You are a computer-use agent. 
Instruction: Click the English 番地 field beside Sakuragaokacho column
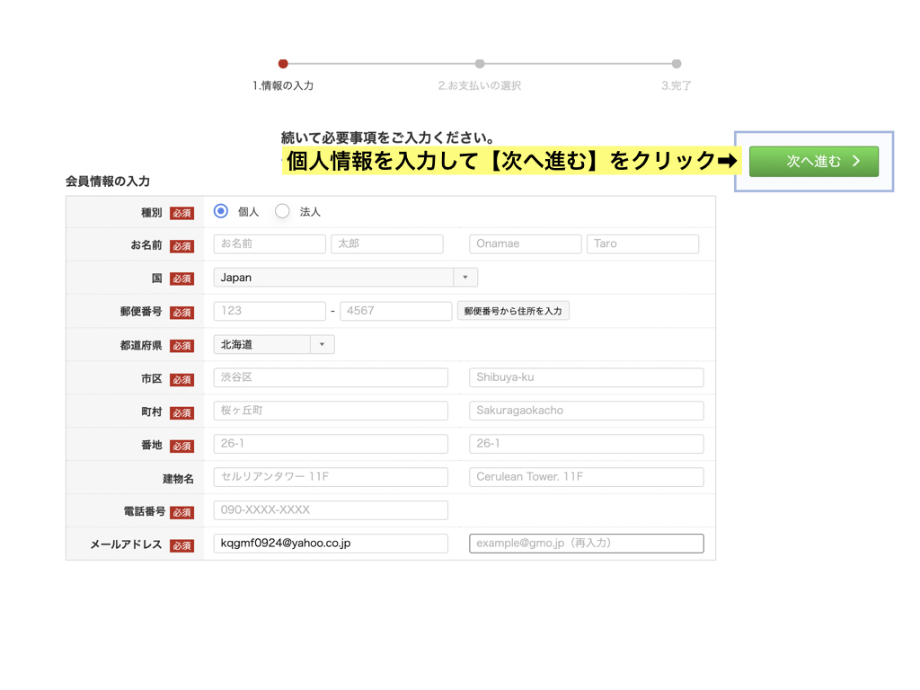click(587, 444)
